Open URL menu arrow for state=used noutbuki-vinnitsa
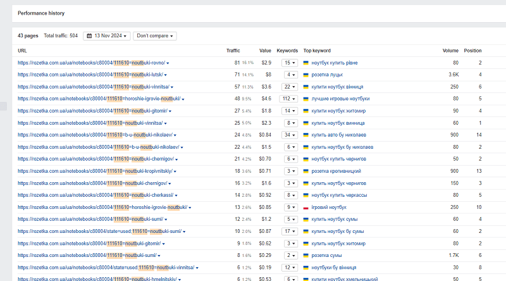Image resolution: width=506 pixels, height=281 pixels. 197,268
